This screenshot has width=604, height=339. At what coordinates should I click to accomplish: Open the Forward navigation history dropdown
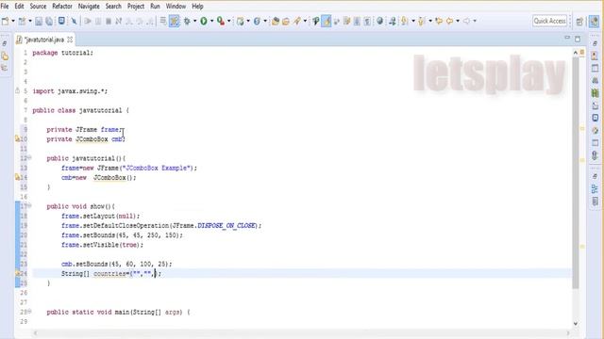pos(474,21)
